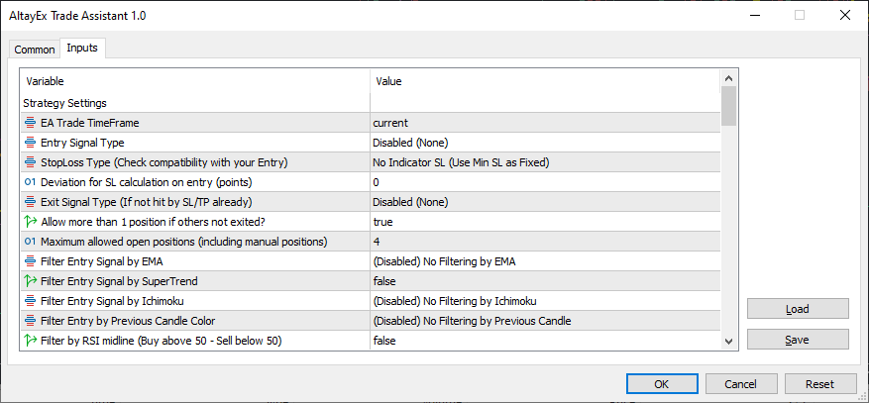Select 'Maximum allowed open positions' variable name
Image resolution: width=869 pixels, height=403 pixels.
tap(184, 242)
